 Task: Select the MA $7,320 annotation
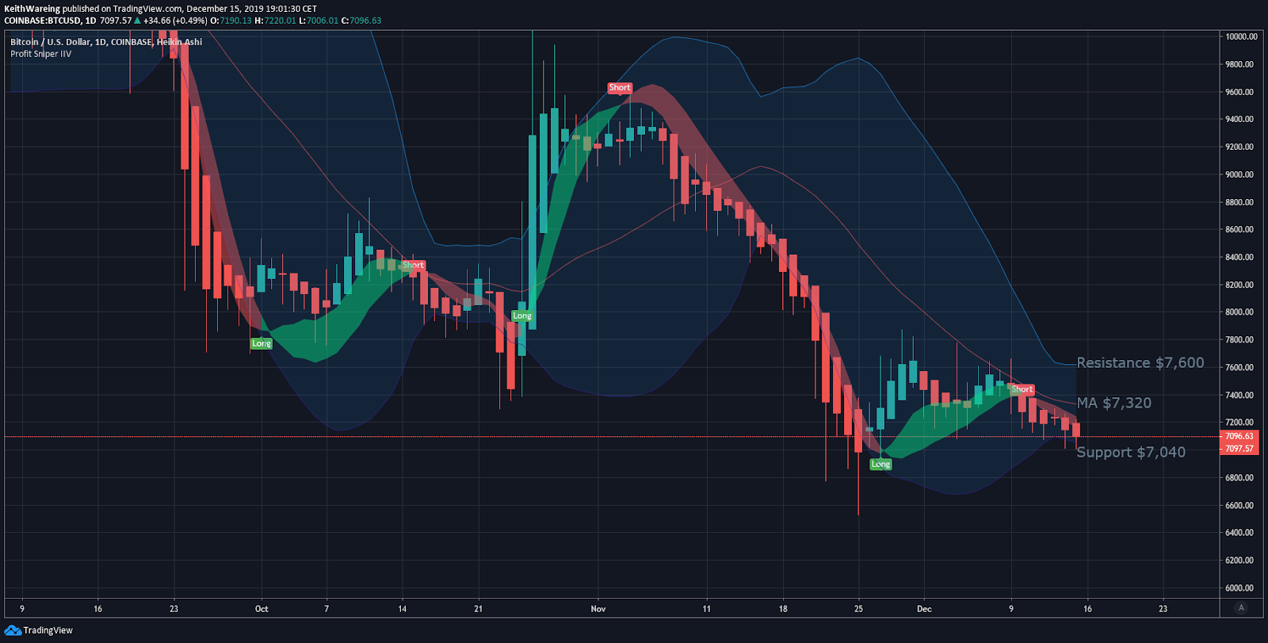click(x=1114, y=403)
